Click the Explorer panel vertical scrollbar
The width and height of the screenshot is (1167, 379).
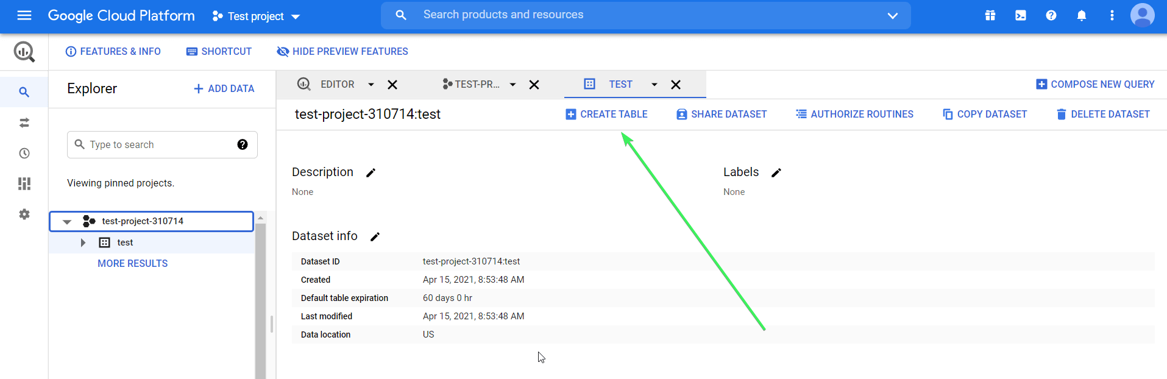coord(261,301)
